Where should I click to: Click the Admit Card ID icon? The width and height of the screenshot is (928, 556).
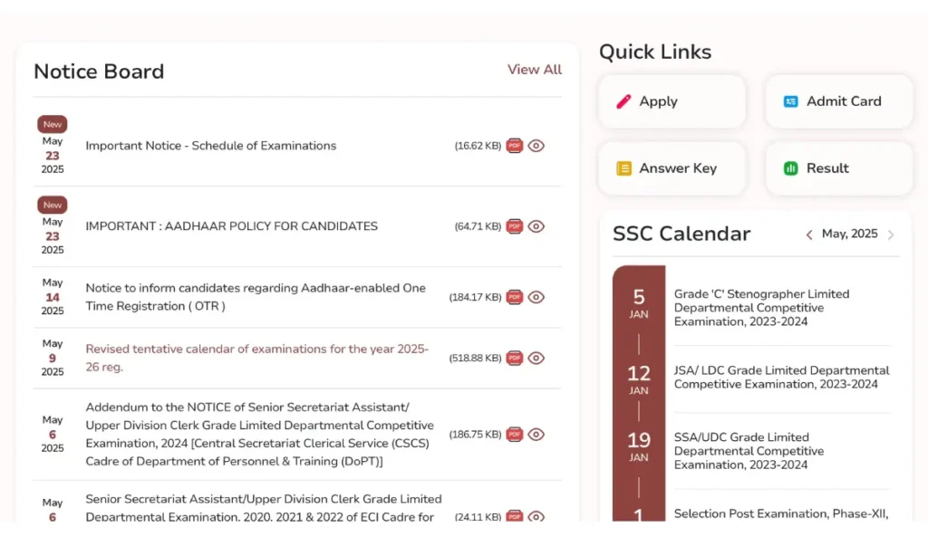point(790,101)
